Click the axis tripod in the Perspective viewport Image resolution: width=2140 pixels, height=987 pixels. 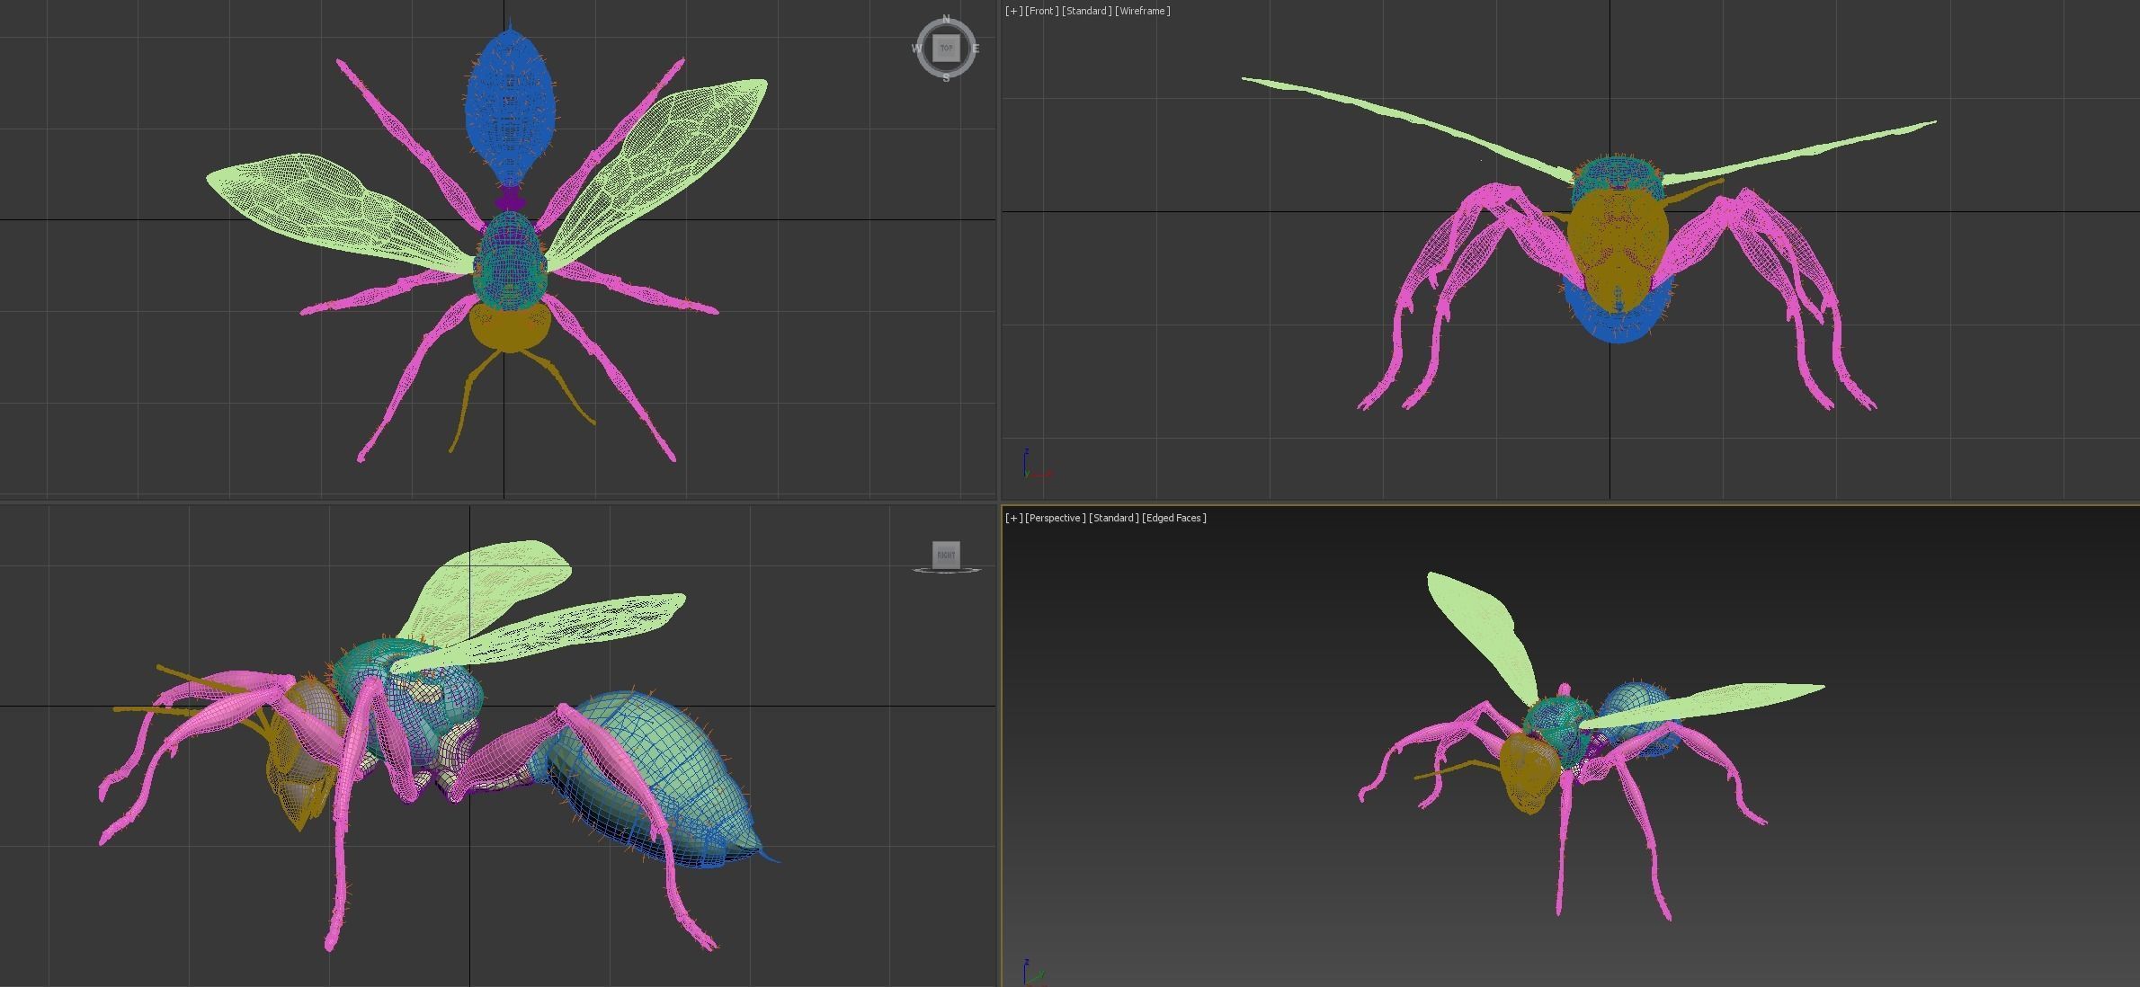click(x=1027, y=973)
